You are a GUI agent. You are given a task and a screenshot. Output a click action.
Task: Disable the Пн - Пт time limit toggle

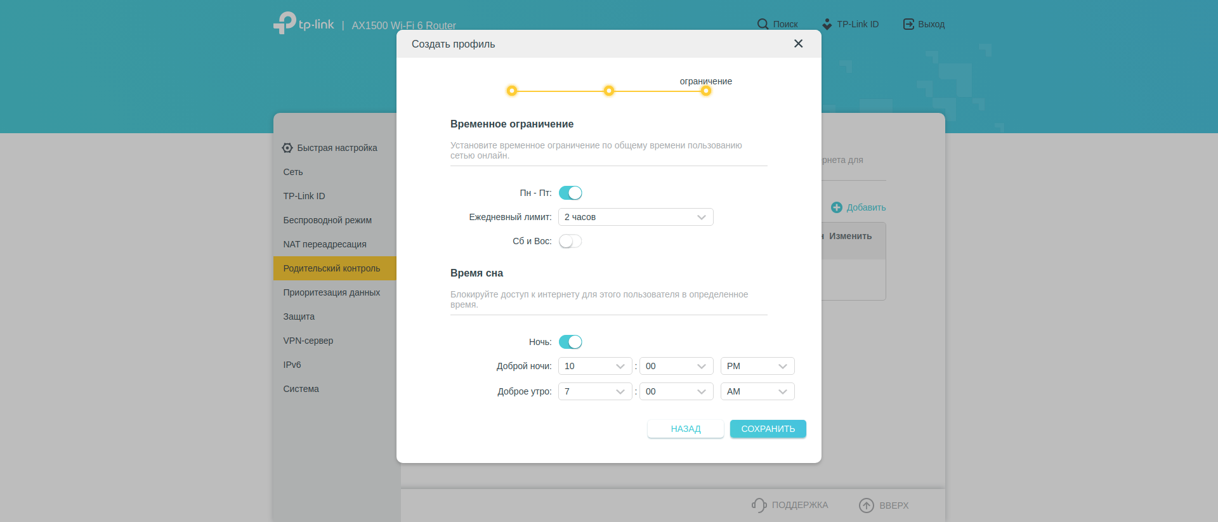[x=570, y=193]
